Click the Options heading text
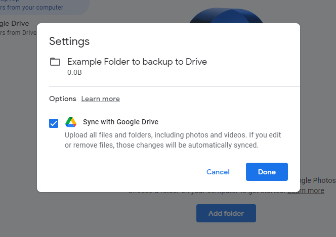 coord(63,99)
